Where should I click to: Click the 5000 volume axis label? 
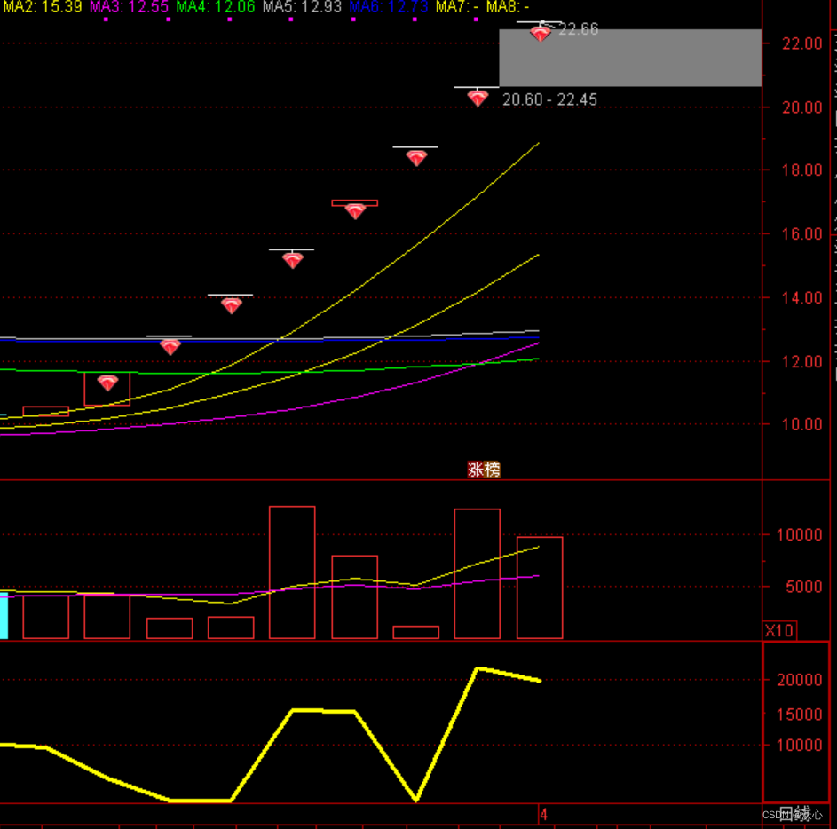pos(804,587)
